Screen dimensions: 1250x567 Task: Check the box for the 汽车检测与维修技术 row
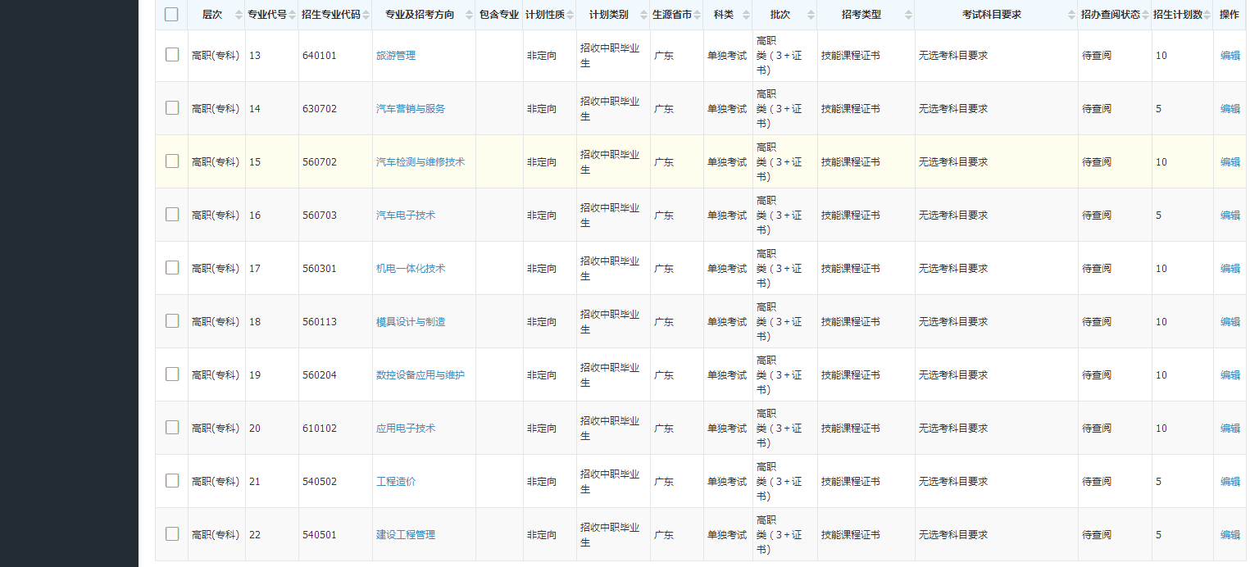(x=172, y=161)
